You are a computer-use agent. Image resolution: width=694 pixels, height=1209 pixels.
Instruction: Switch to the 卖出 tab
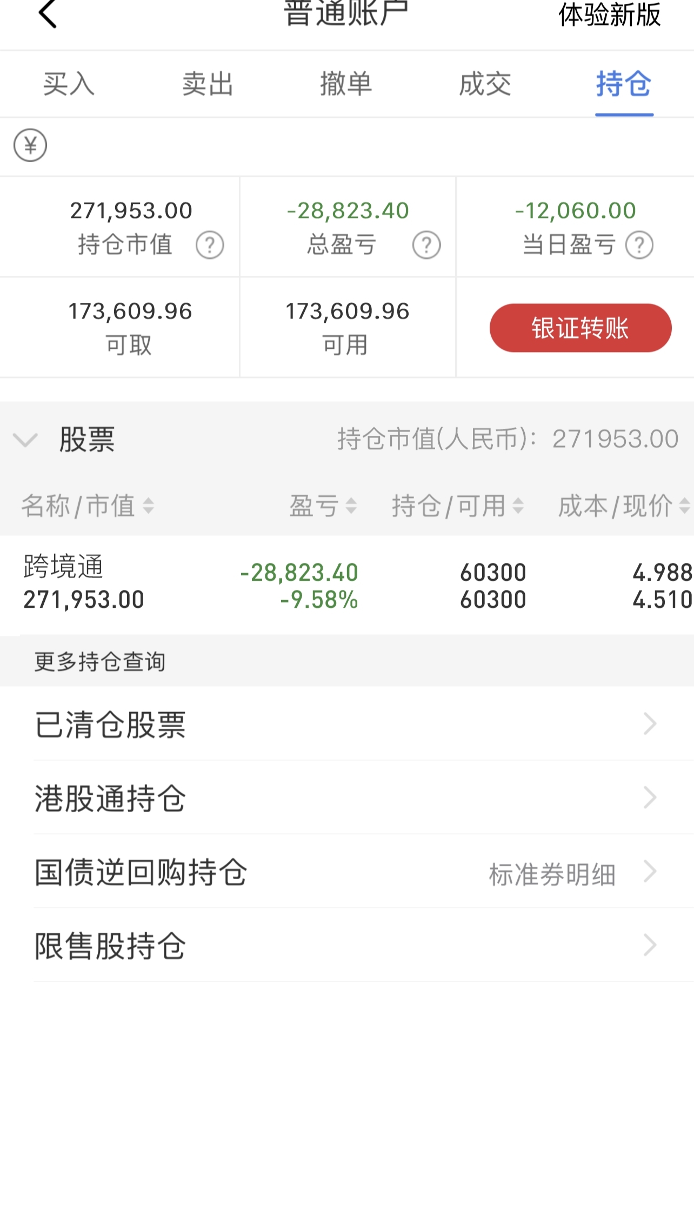[x=208, y=84]
